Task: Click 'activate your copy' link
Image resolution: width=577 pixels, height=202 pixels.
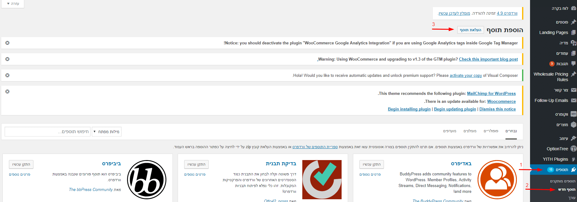Action: tap(466, 75)
